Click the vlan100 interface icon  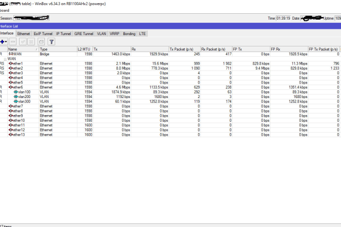tap(16, 92)
